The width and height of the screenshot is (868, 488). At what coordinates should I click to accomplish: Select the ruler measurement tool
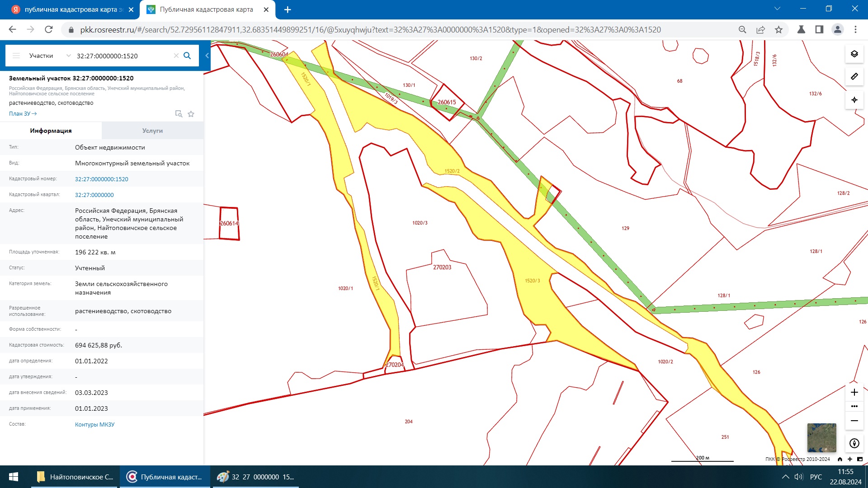854,76
